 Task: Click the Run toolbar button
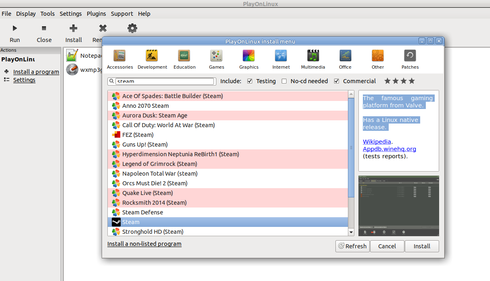[15, 34]
